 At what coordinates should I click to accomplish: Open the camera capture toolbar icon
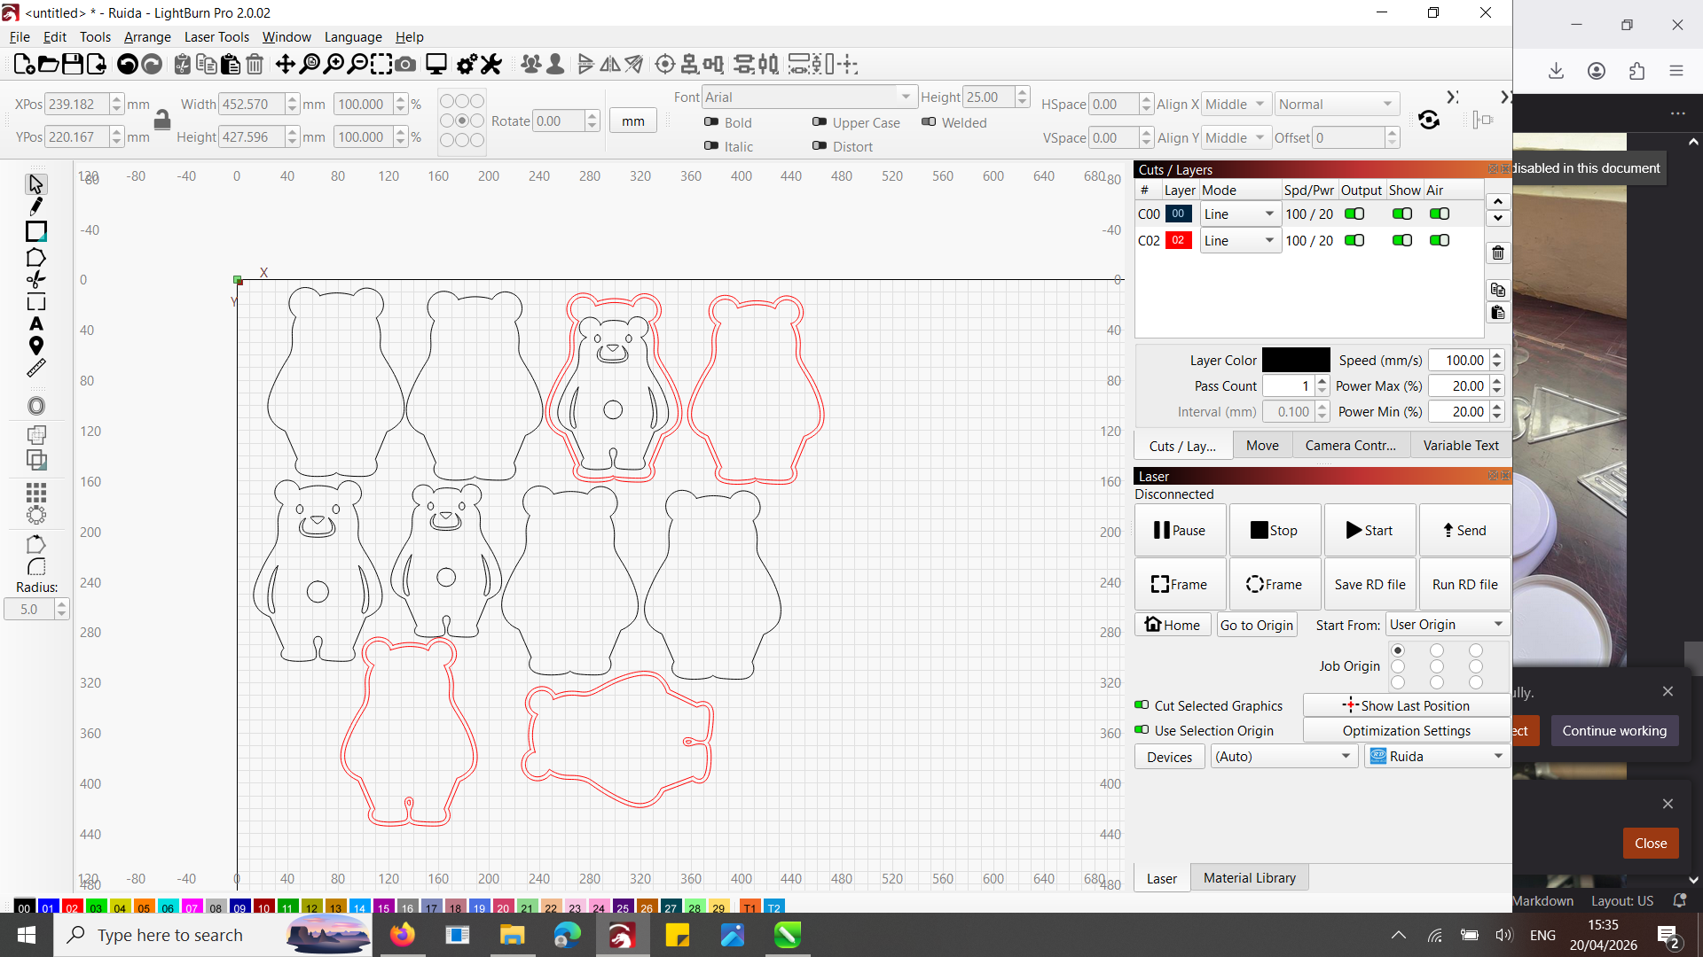point(405,65)
